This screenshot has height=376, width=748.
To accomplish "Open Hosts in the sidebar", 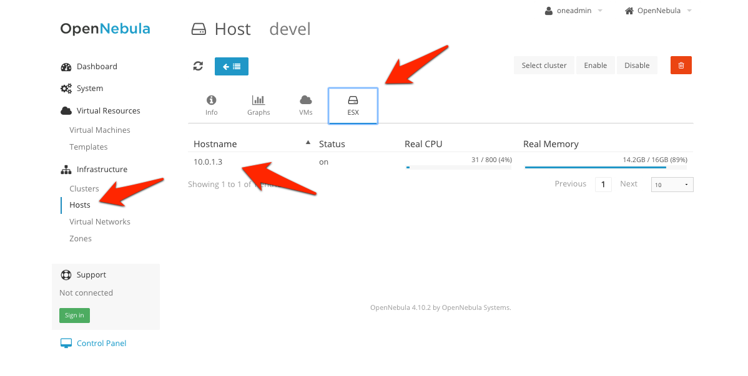I will click(x=80, y=205).
